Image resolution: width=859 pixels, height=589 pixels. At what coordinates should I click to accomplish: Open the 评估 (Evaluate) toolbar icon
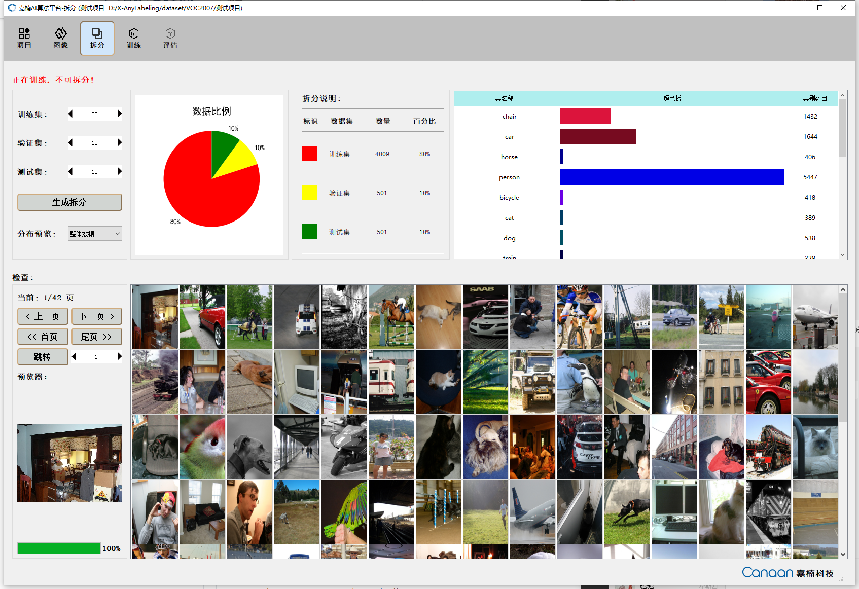click(x=170, y=39)
